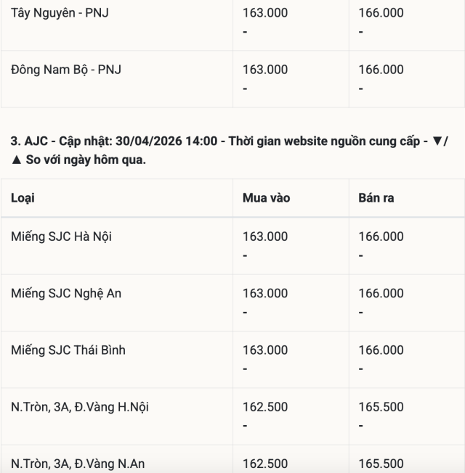Click the Miếng SJC Hà Nội buy price
The height and width of the screenshot is (473, 465).
tap(265, 236)
